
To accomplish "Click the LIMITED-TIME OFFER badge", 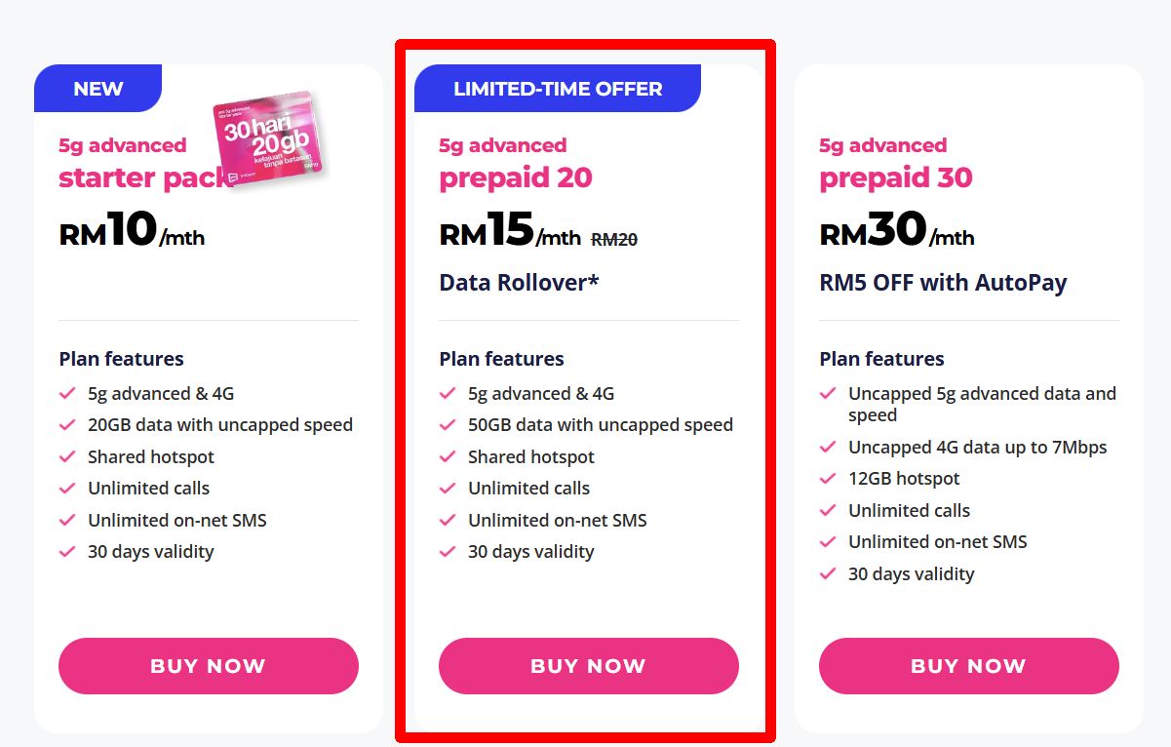I will 558,89.
